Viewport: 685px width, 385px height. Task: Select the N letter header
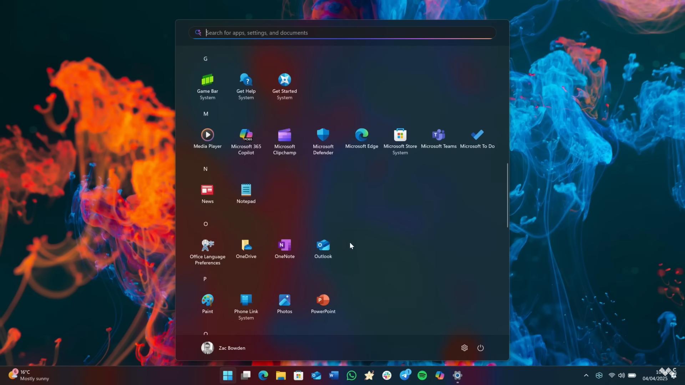pos(205,169)
